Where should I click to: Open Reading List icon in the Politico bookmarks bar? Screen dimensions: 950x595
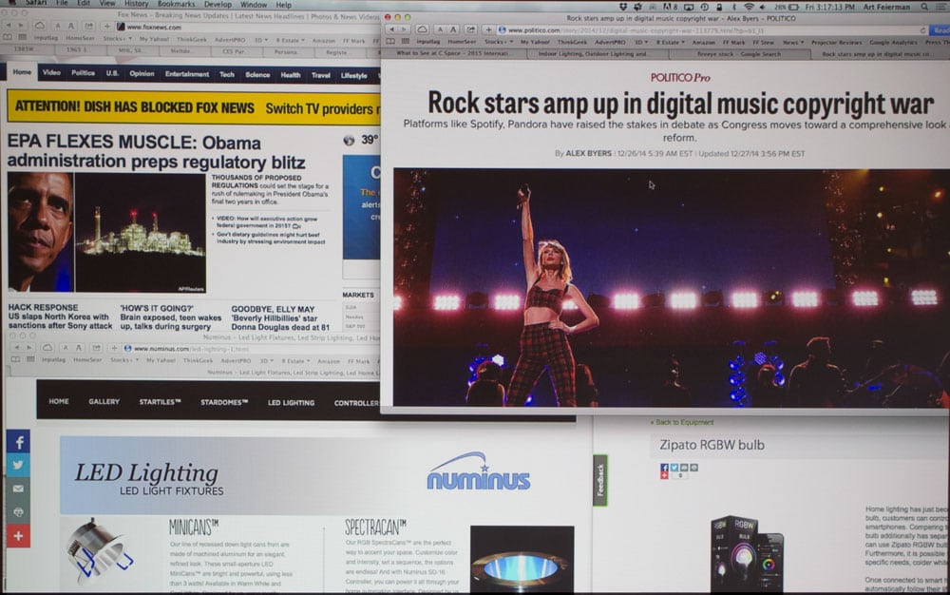pos(390,42)
